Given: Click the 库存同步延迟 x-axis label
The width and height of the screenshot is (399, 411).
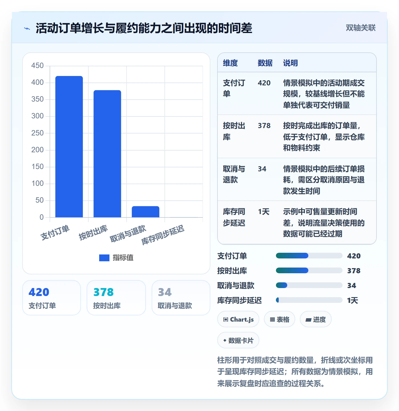Looking at the screenshot, I should click(163, 235).
